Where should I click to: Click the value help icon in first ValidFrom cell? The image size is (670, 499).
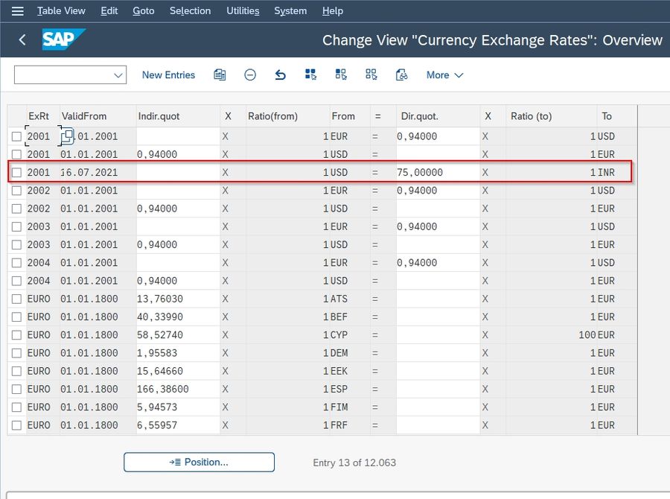click(68, 136)
